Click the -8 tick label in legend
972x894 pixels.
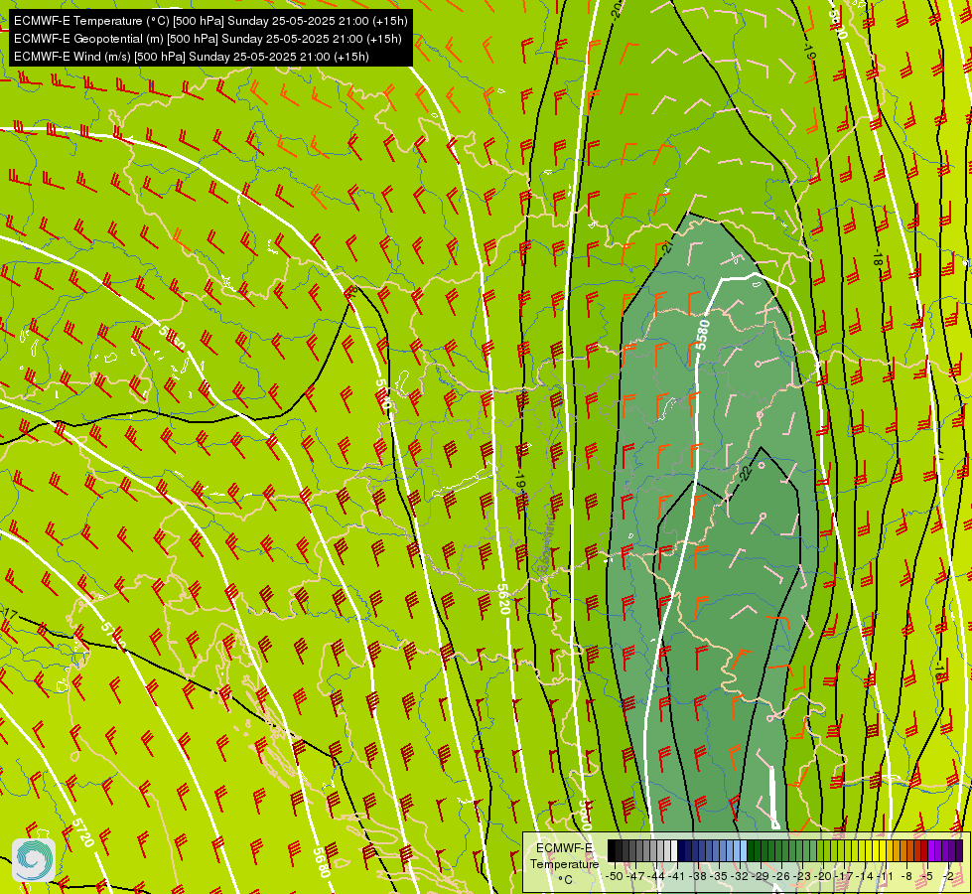906,876
